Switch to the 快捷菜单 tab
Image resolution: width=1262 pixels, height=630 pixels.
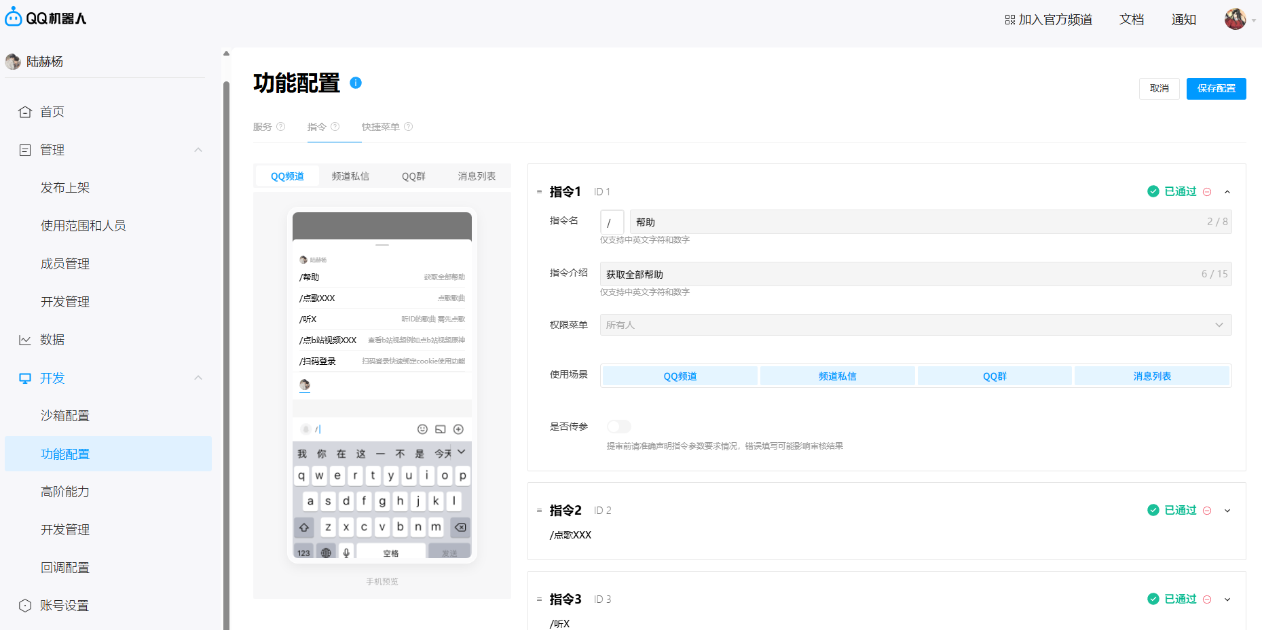pos(381,127)
